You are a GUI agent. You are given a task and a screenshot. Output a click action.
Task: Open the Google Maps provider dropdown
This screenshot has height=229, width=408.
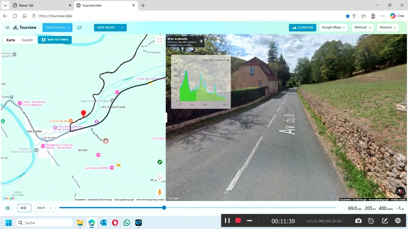point(333,28)
